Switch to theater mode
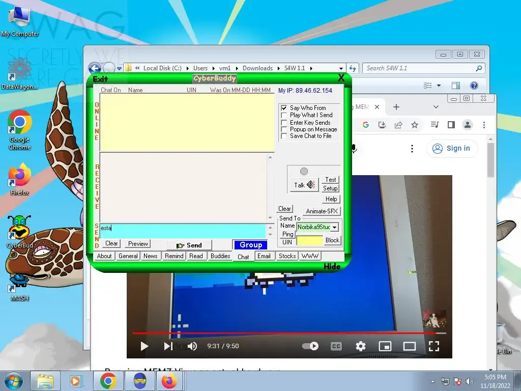The height and width of the screenshot is (391, 521). coord(410,346)
